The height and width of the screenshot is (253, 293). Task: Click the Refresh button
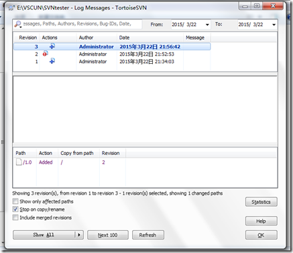click(x=148, y=235)
